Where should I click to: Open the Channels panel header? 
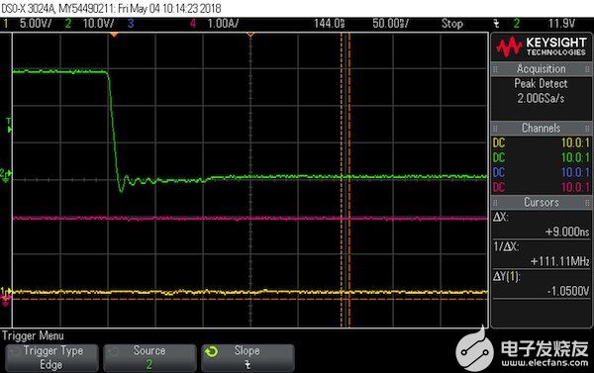[x=541, y=128]
